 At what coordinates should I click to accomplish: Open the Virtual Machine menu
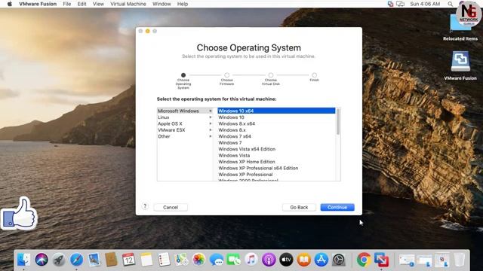pyautogui.click(x=128, y=4)
